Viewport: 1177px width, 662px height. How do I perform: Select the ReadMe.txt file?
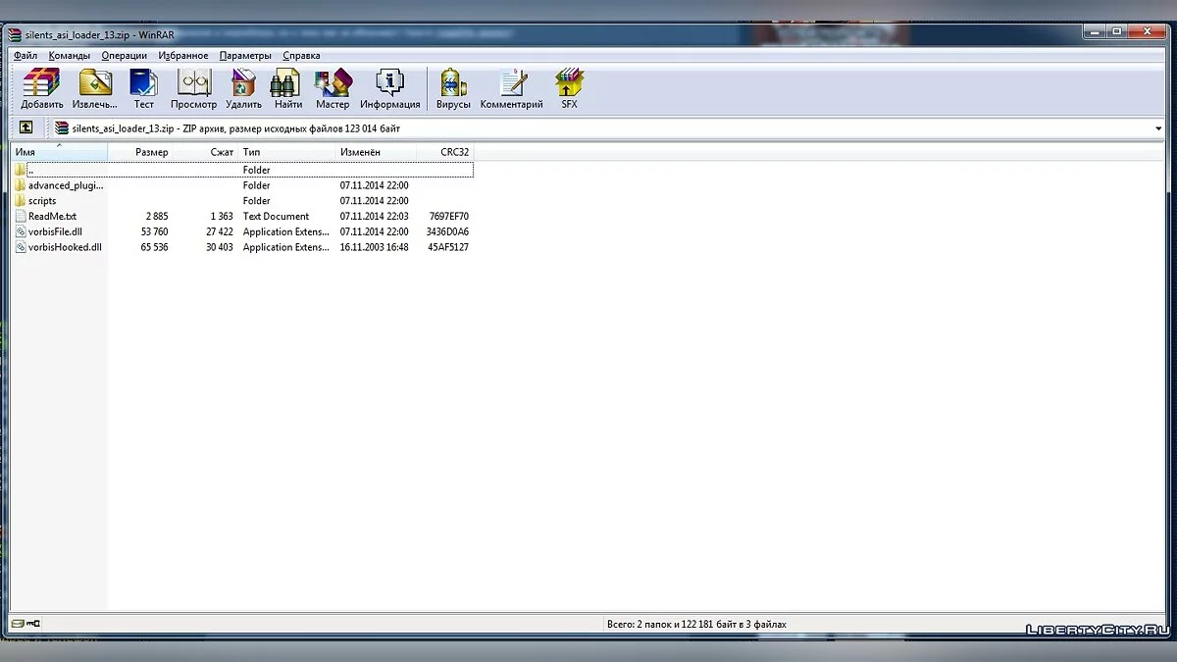click(52, 217)
